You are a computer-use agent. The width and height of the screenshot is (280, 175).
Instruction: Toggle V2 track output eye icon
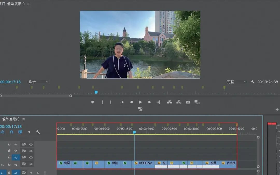(31, 157)
